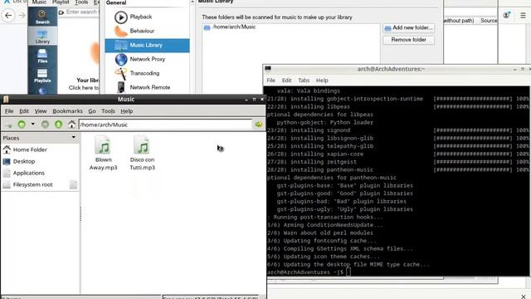The width and height of the screenshot is (531, 299).
Task: Expand the Places side pane dropdown
Action: click(74, 137)
